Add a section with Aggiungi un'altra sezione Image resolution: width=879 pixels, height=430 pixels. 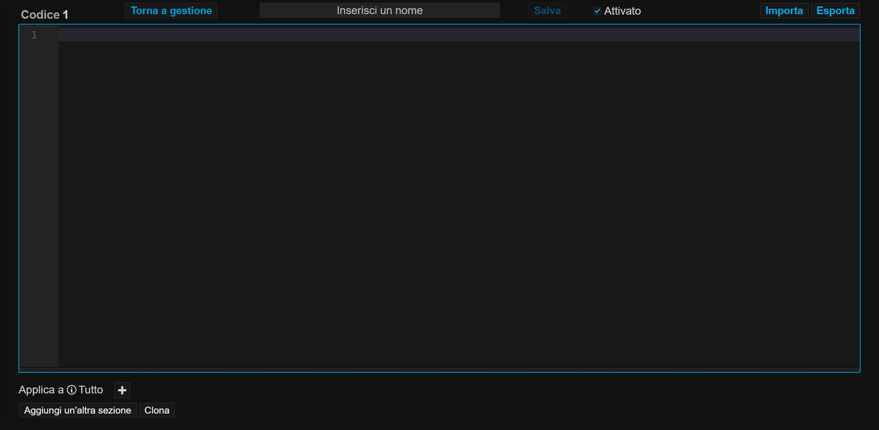78,410
